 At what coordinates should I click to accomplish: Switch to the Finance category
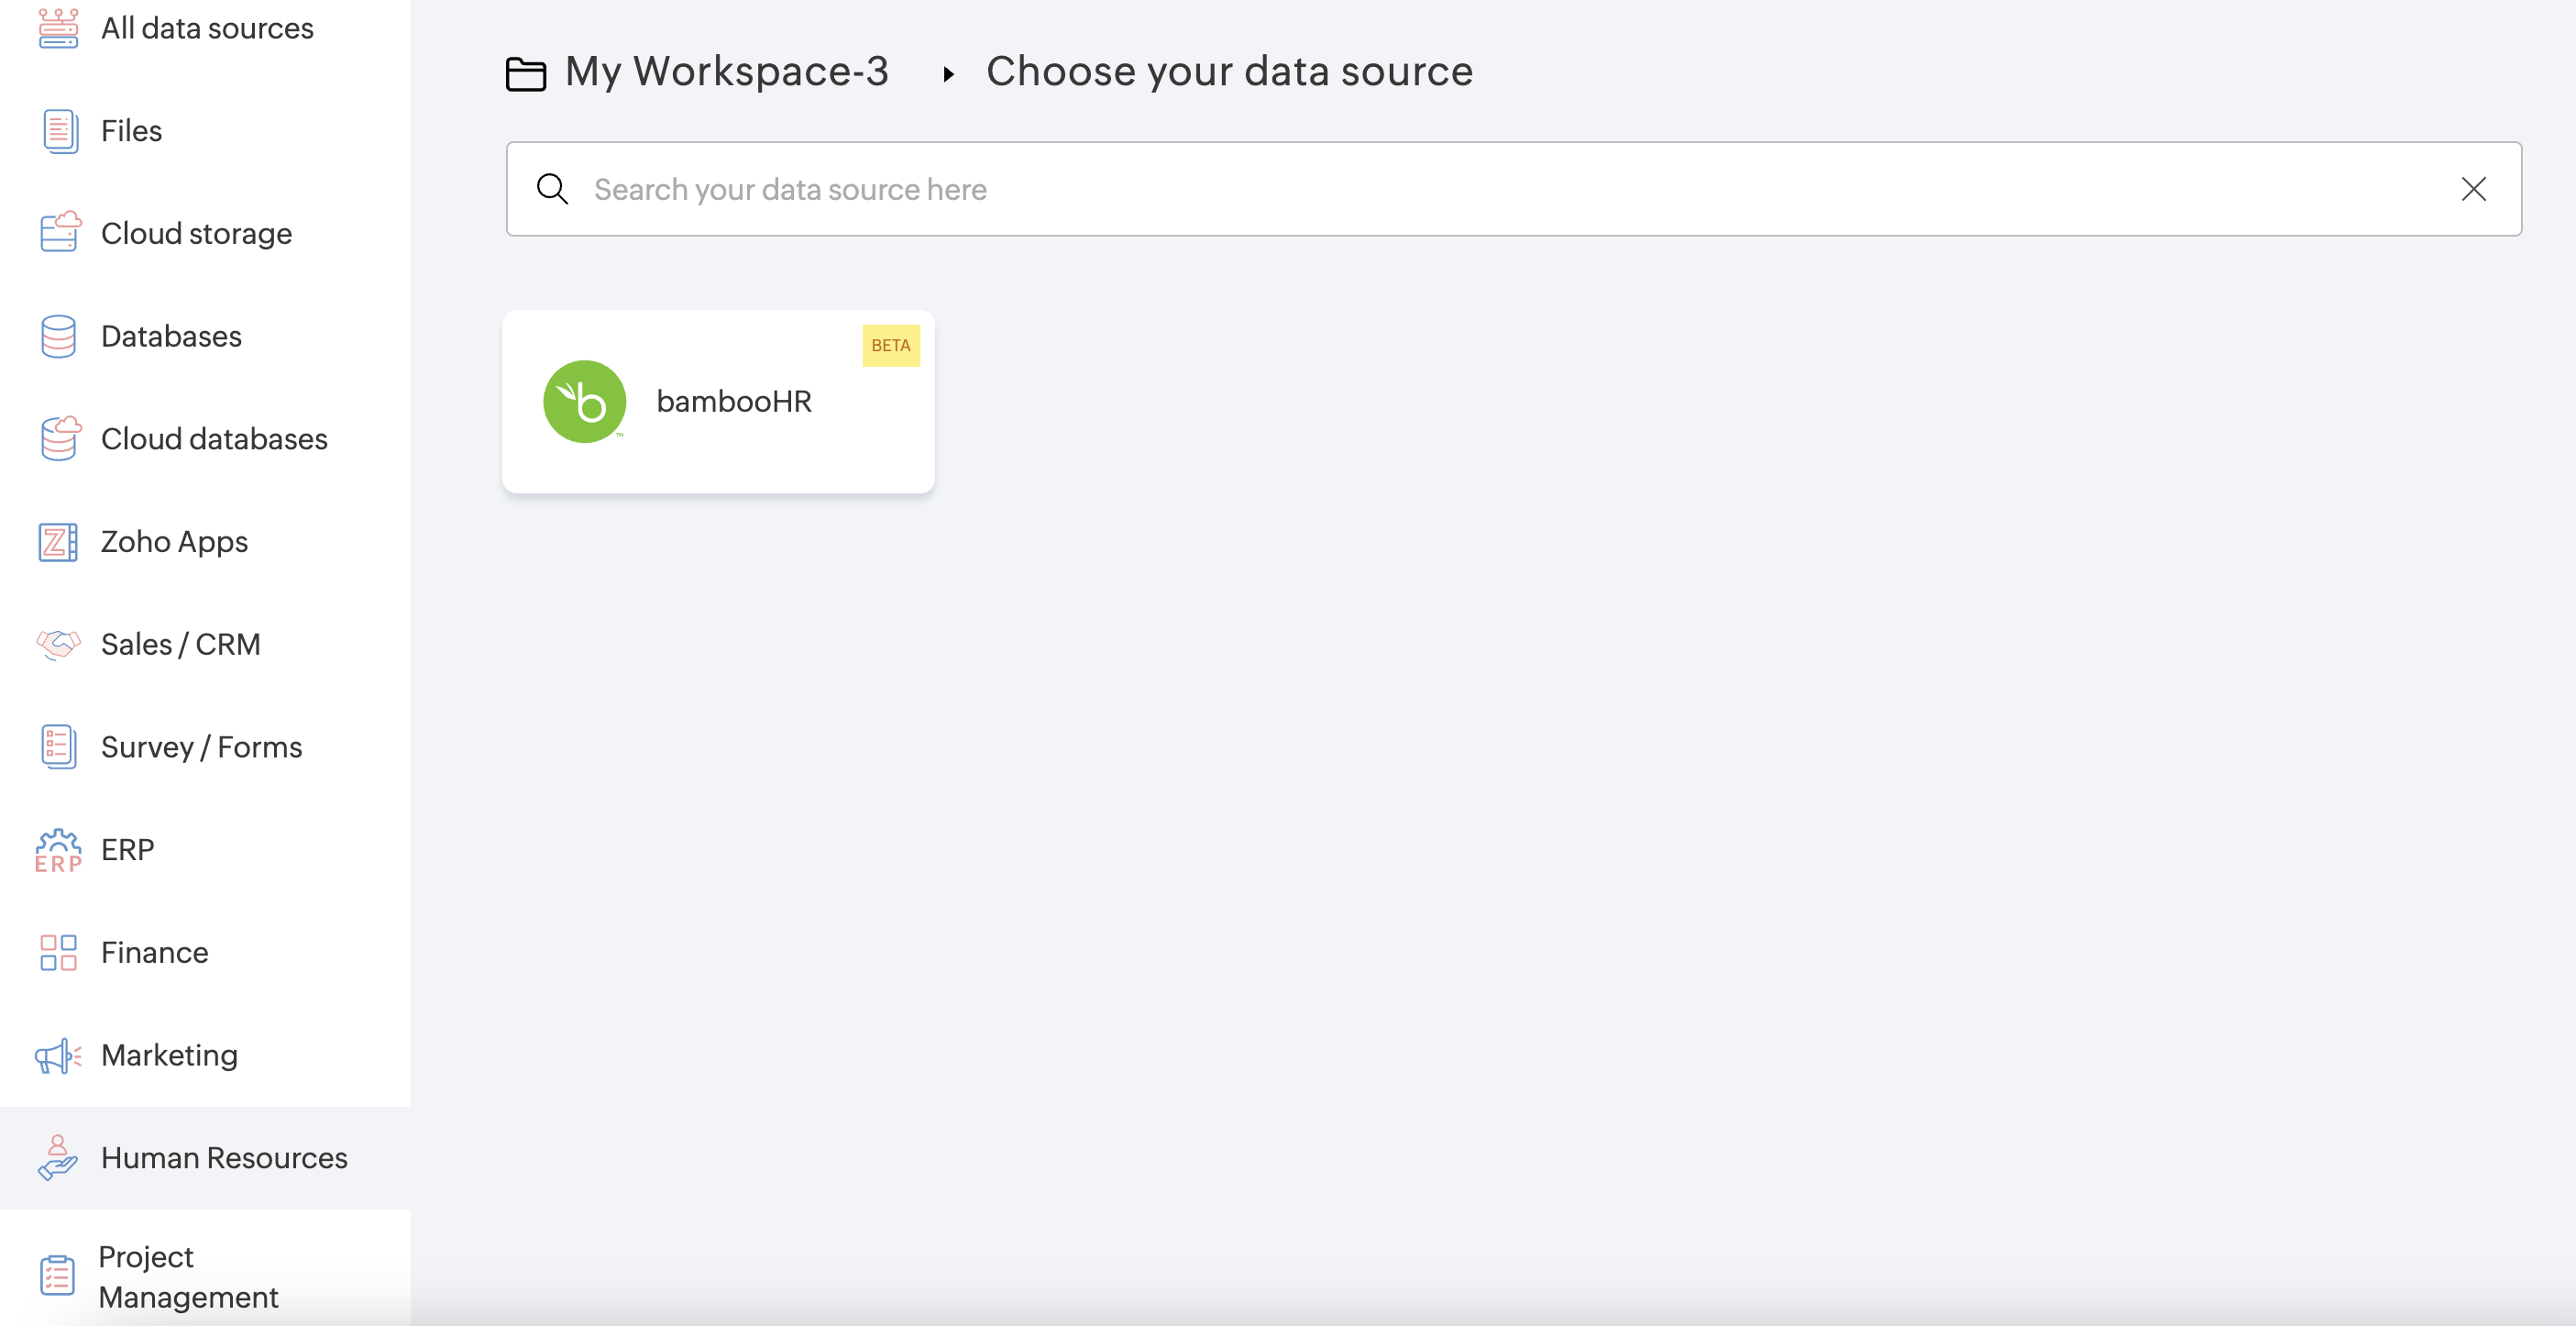154,952
